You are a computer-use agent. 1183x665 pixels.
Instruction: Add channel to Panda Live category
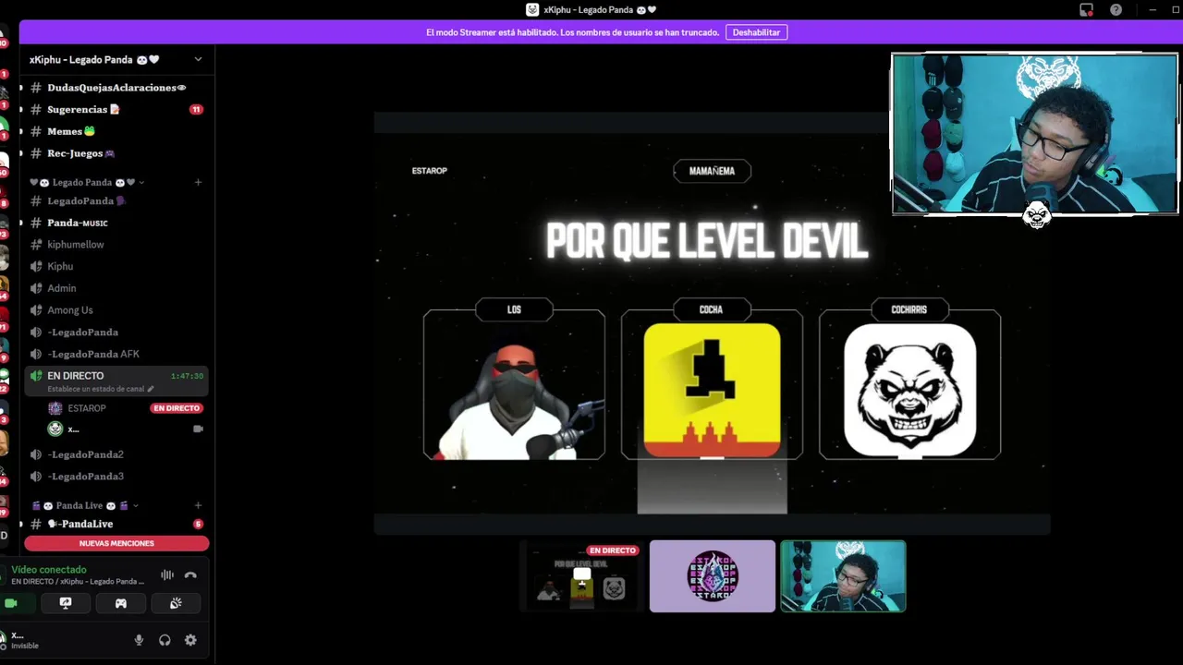198,506
